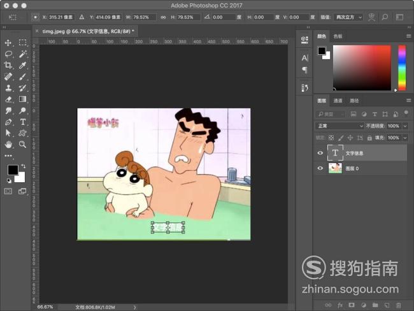Click the reference point locator grid
The image size is (414, 311).
pos(36,17)
